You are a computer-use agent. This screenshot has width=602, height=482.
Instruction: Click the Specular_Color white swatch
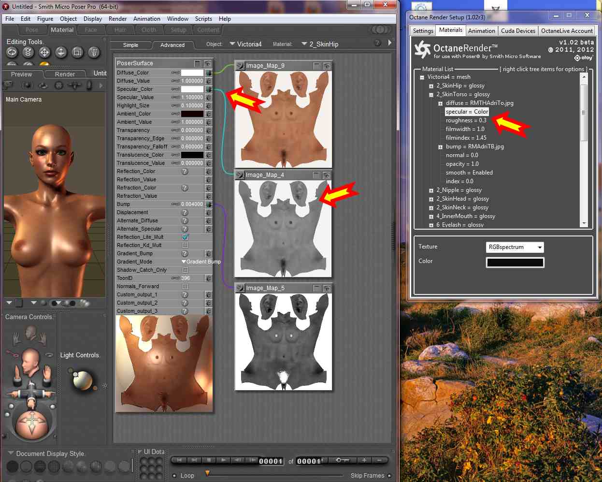coord(192,89)
